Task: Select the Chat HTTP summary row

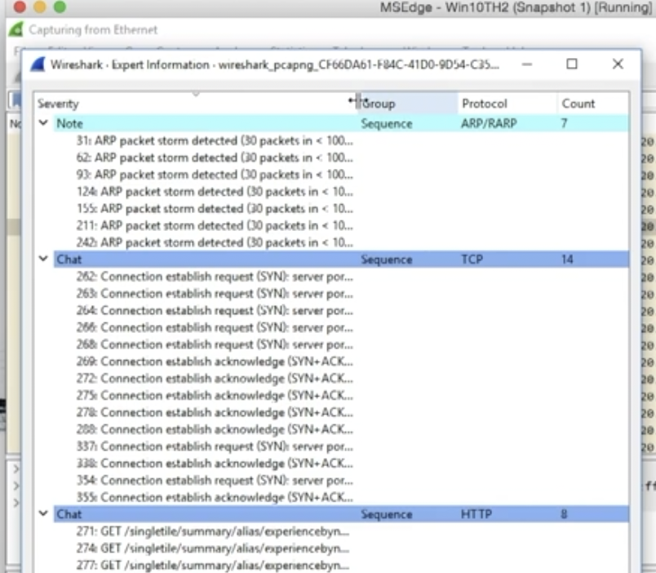Action: pyautogui.click(x=341, y=514)
